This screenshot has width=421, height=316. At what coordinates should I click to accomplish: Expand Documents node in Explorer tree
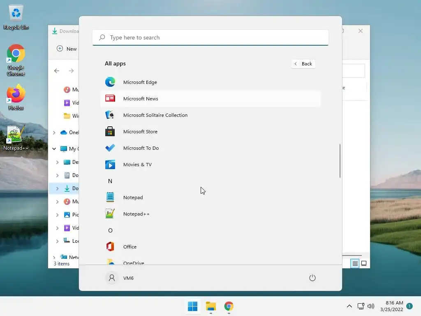57,175
